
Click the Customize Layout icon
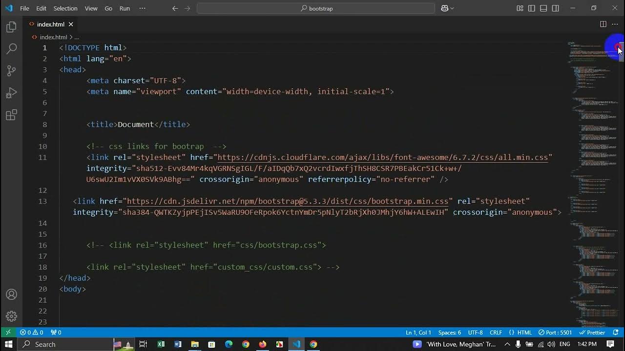pyautogui.click(x=520, y=8)
